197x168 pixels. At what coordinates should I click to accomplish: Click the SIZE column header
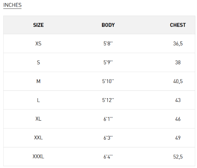(x=39, y=25)
